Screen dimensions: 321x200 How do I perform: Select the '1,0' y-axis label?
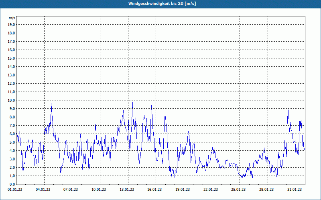click(12, 176)
